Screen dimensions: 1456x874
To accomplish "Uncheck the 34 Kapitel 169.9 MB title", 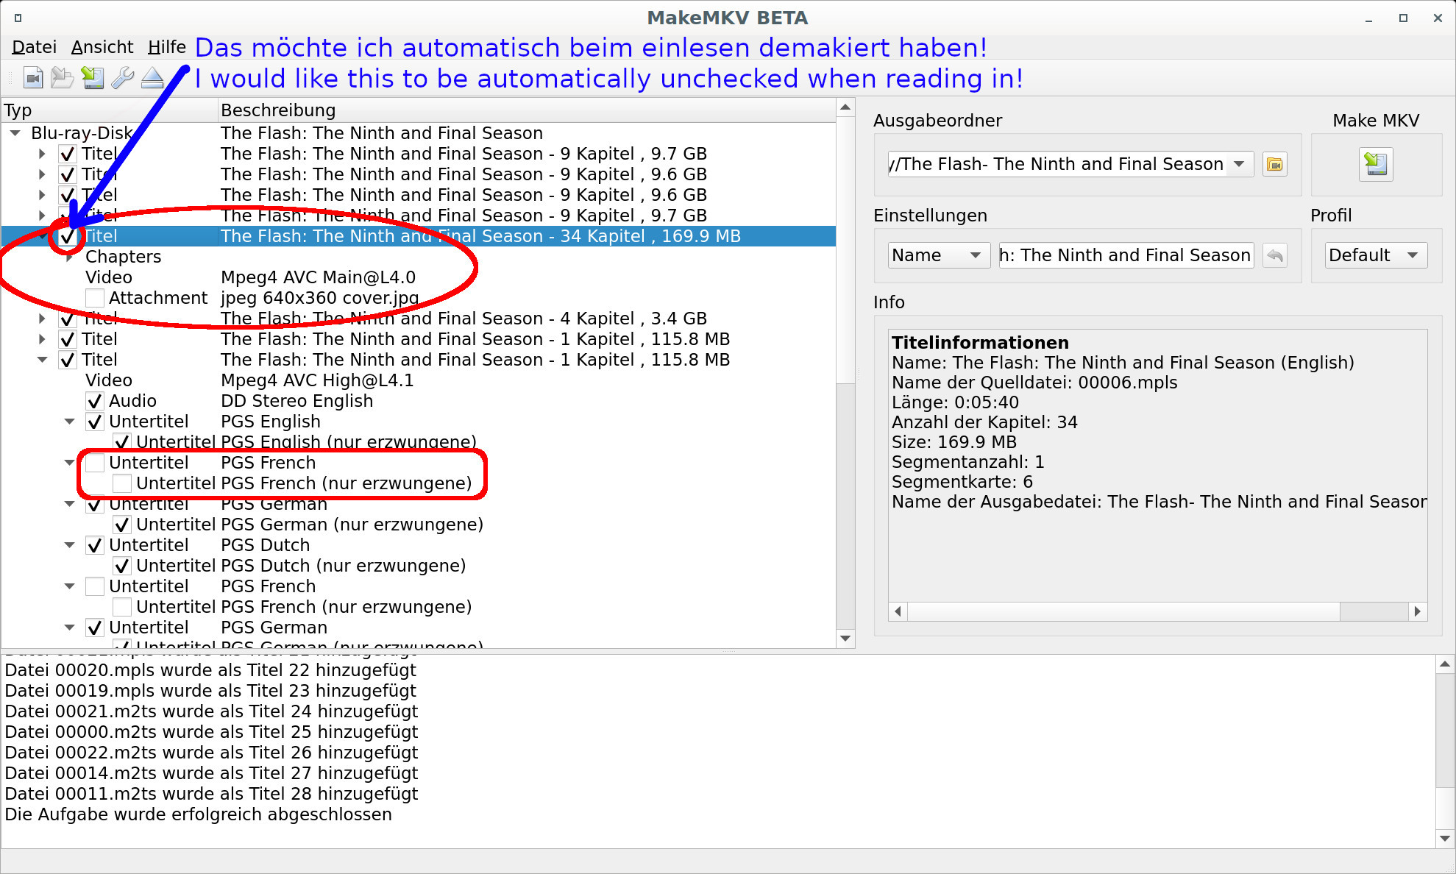I will point(68,236).
